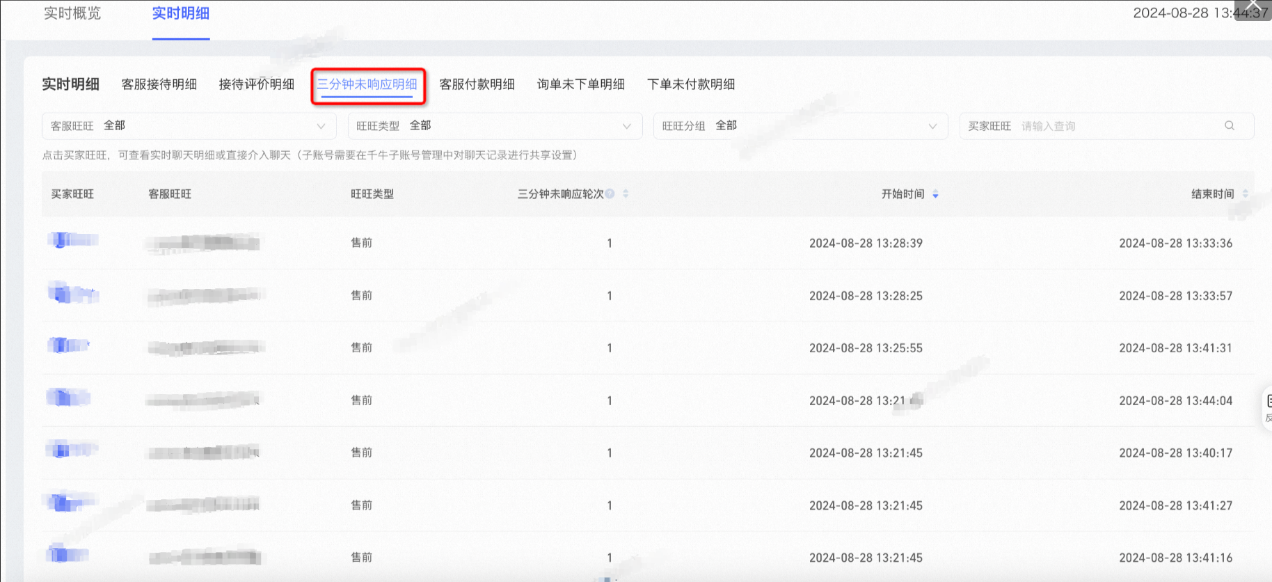Click end time 2024-08-28 13:33:57
This screenshot has height=582, width=1272.
tap(1175, 296)
